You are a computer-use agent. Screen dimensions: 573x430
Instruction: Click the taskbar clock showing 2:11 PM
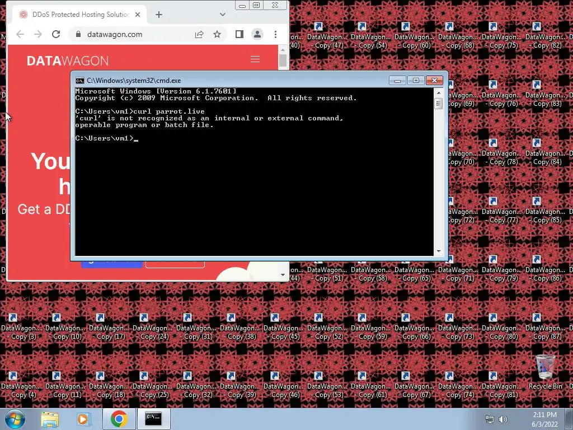(x=544, y=419)
